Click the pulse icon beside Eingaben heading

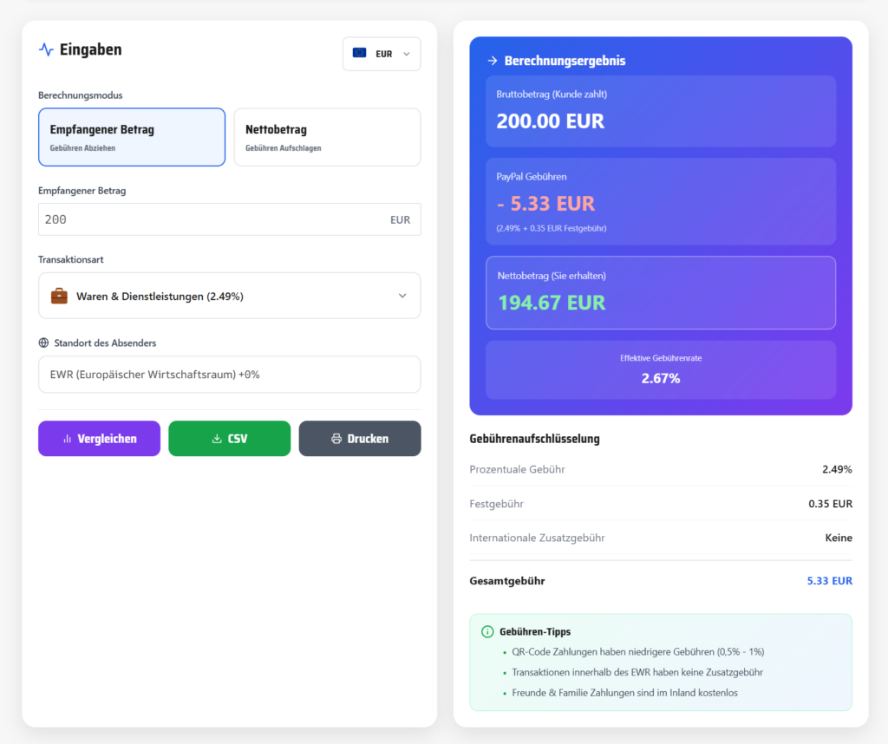[x=46, y=49]
